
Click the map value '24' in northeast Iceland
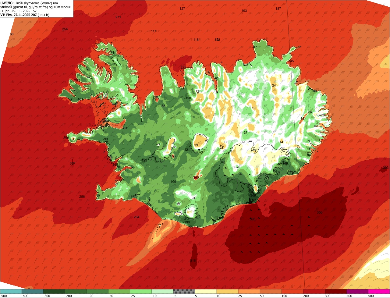coord(274,85)
